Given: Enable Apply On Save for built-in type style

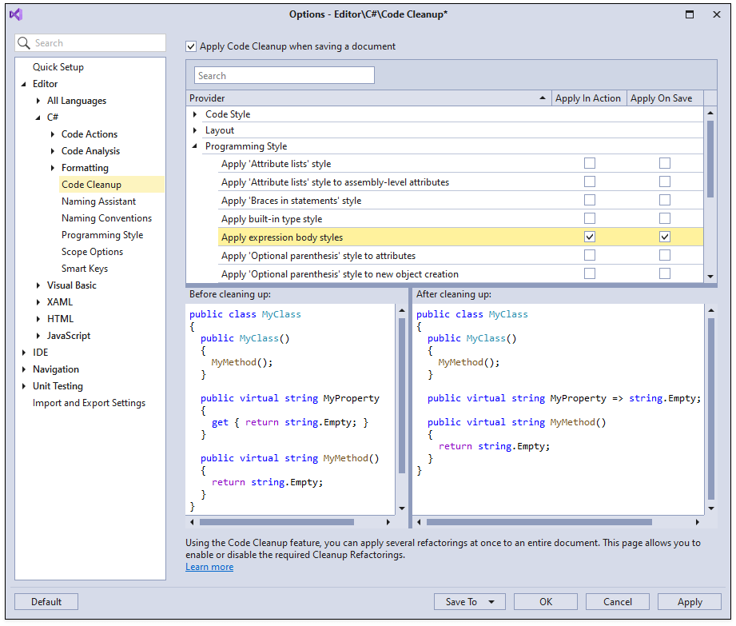Looking at the screenshot, I should (664, 219).
